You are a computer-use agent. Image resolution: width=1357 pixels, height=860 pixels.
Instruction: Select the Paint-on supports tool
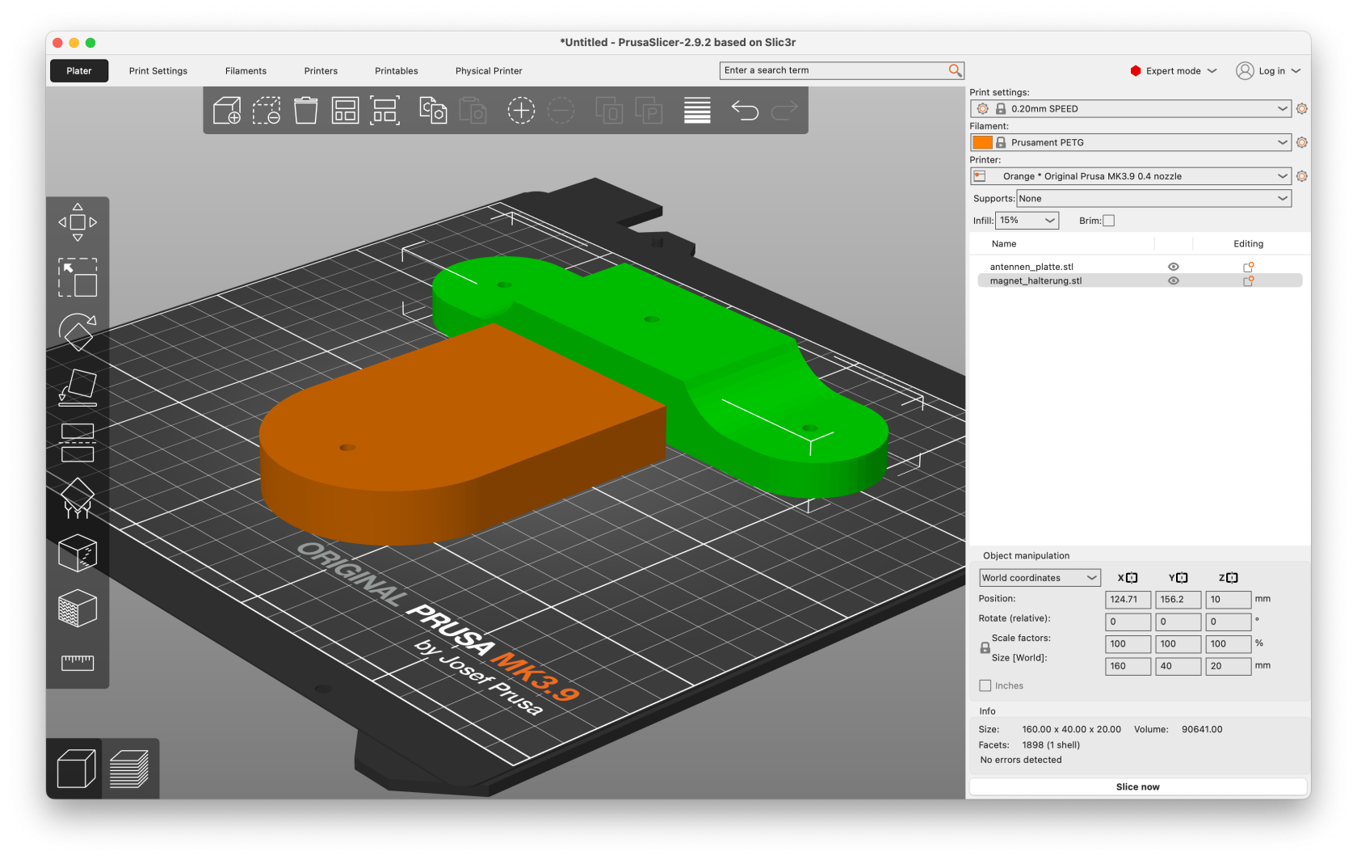[x=78, y=498]
